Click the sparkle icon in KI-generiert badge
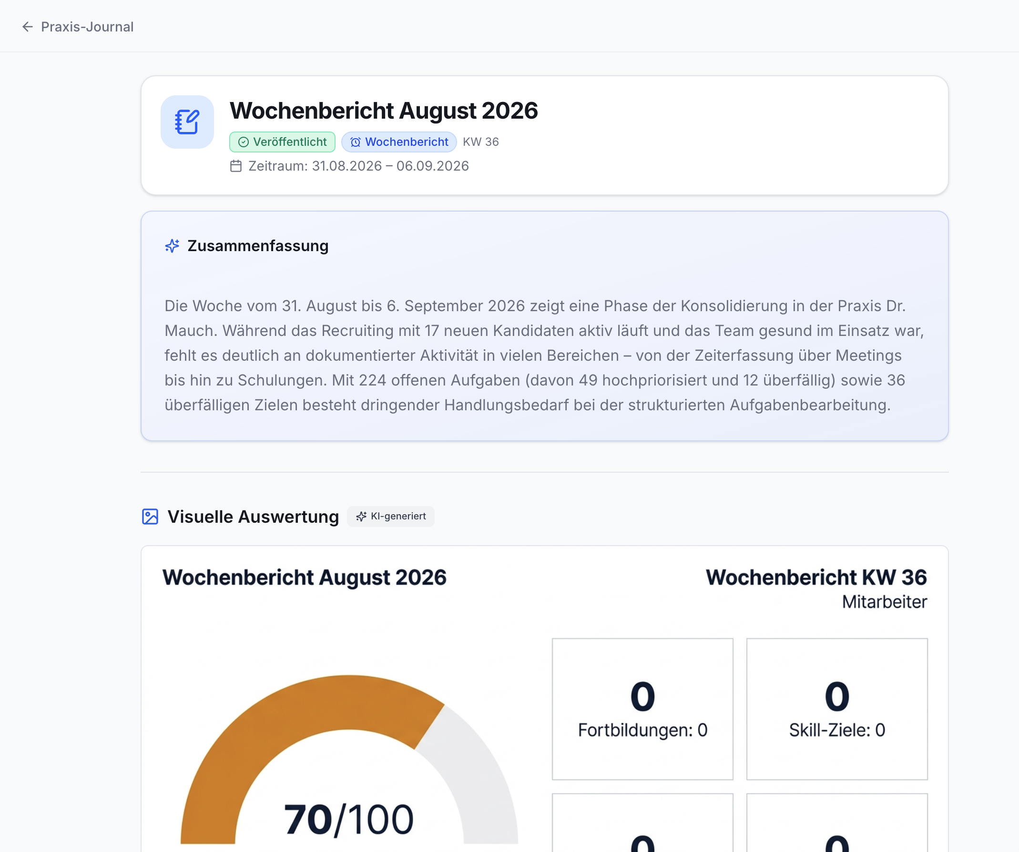The image size is (1019, 852). (361, 517)
